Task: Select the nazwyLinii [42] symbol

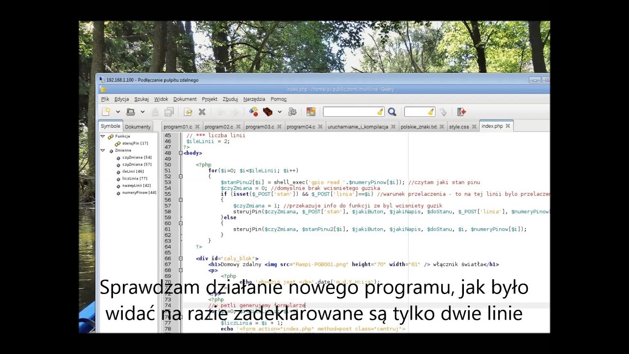Action: [x=137, y=186]
